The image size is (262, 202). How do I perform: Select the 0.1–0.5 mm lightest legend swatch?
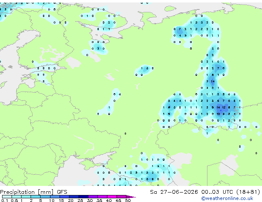7,197
